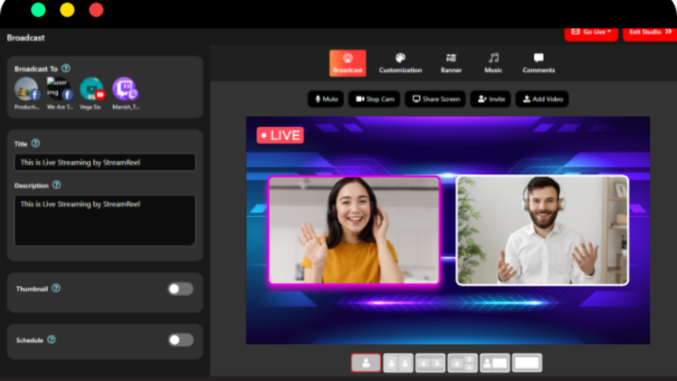This screenshot has height=381, width=677.
Task: Select the YouTube channel avatar Vega Six
Action: coord(92,89)
